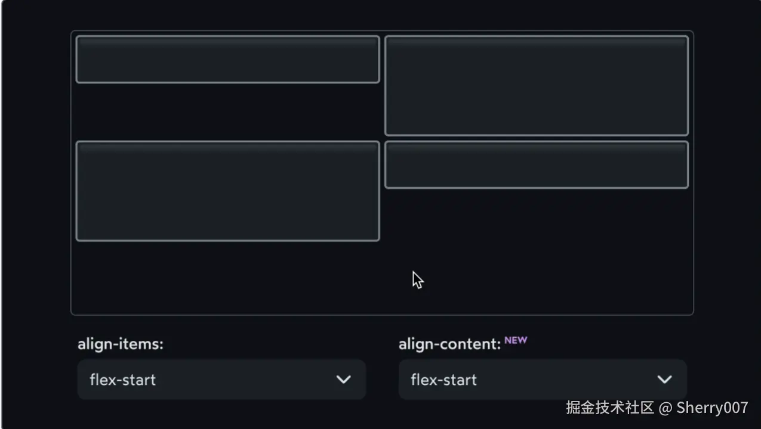This screenshot has height=429, width=761.
Task: Click the Sherry007 username in watermark
Action: [712, 408]
